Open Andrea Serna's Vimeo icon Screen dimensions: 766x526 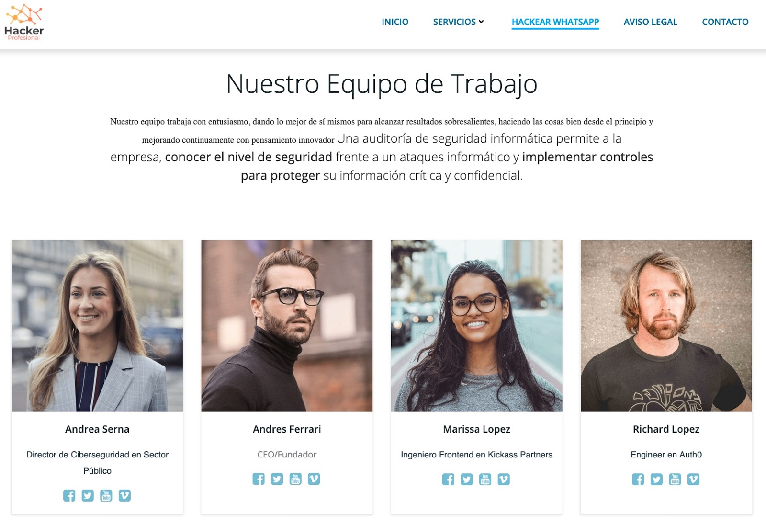(x=124, y=495)
